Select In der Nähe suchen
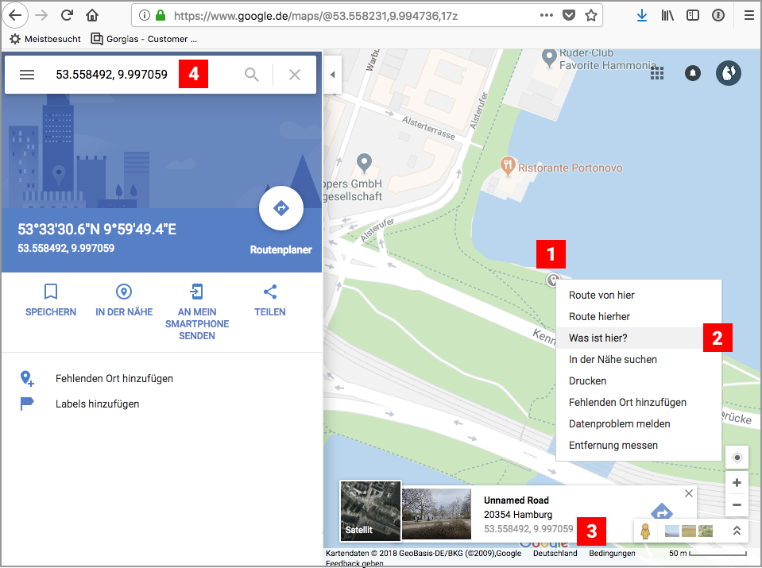 coord(638,360)
